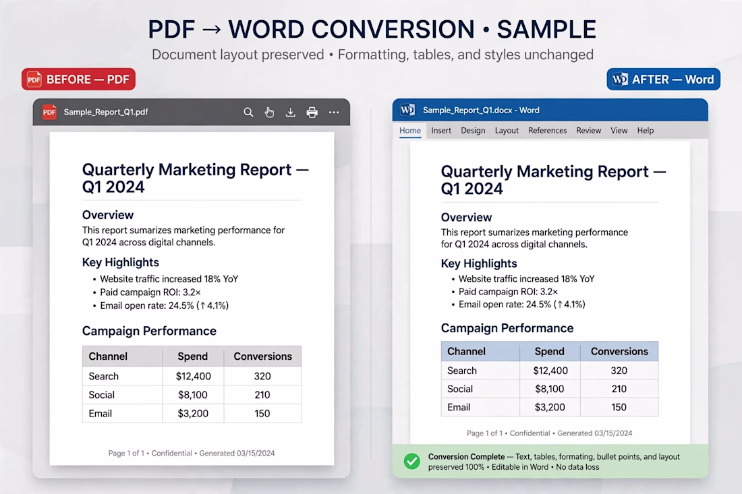Select the $12,400 cell in the PDF table
Screen dimensions: 742x494
pos(193,376)
